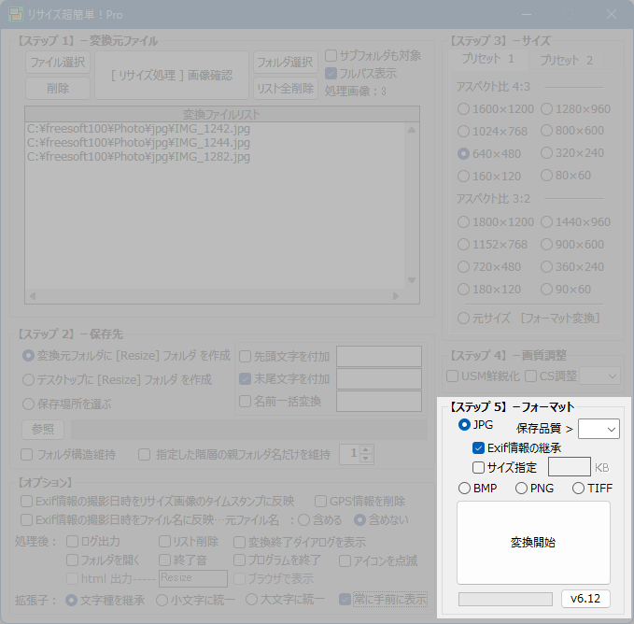
Task: Pick the 1024×768 size option
Action: [x=465, y=131]
